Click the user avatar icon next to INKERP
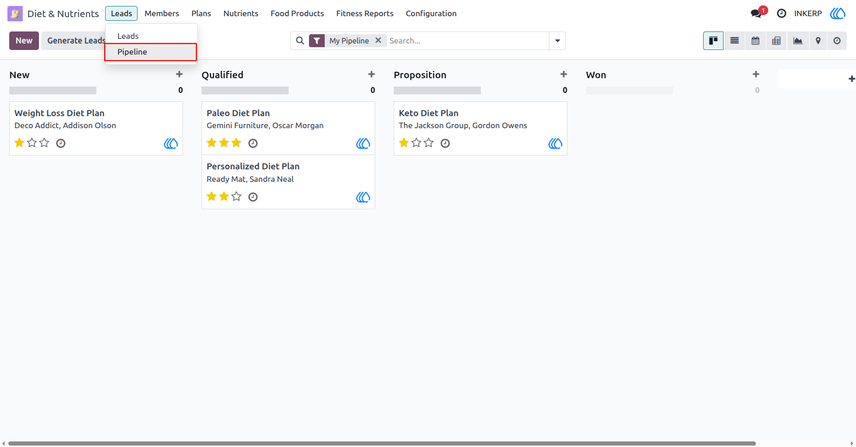Screen dimensions: 856x447 [x=837, y=13]
